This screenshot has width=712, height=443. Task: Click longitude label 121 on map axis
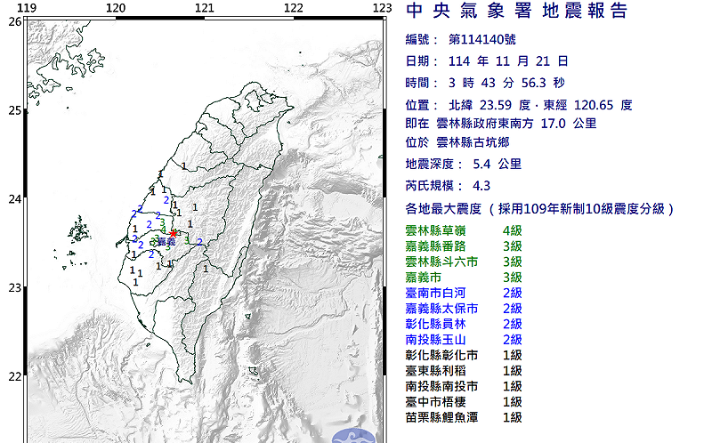tap(205, 8)
